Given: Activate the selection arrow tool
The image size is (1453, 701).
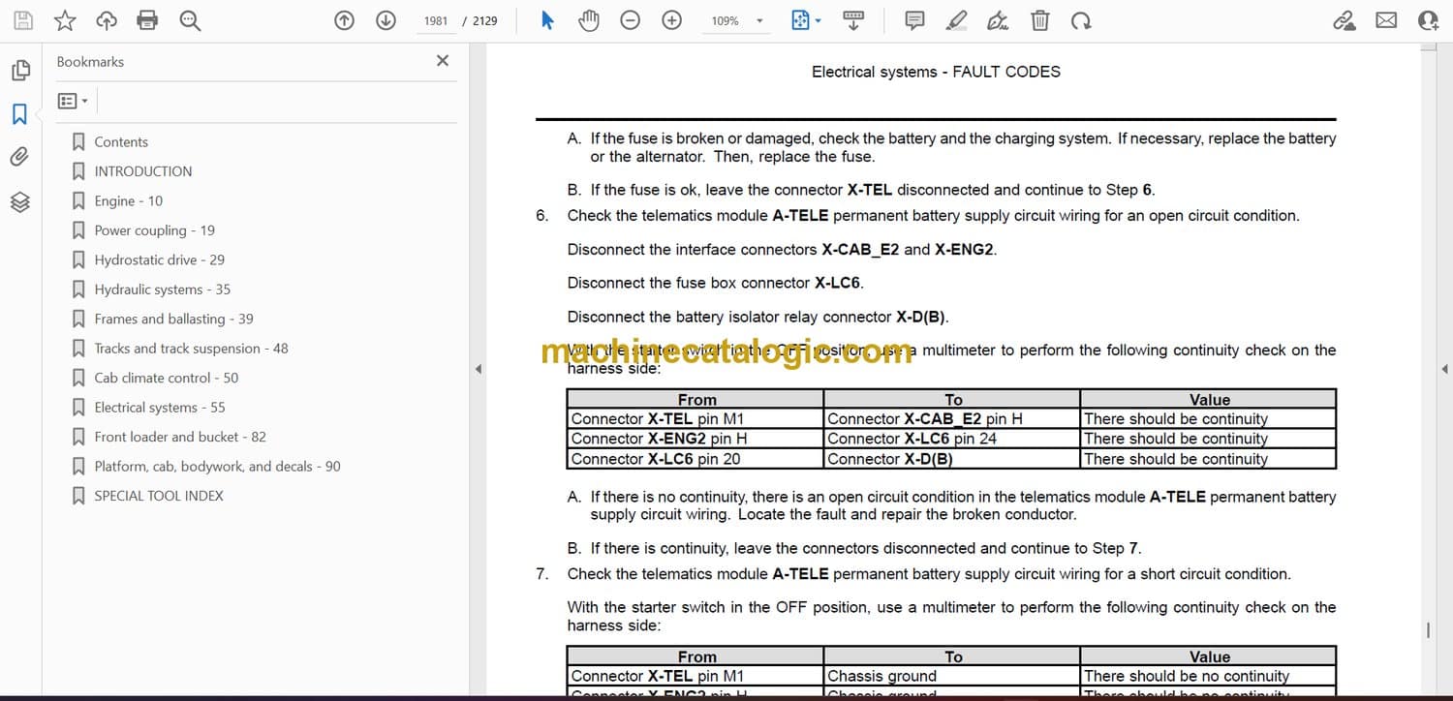Looking at the screenshot, I should 547,20.
